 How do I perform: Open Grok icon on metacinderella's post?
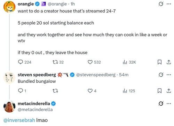tap(161, 103)
